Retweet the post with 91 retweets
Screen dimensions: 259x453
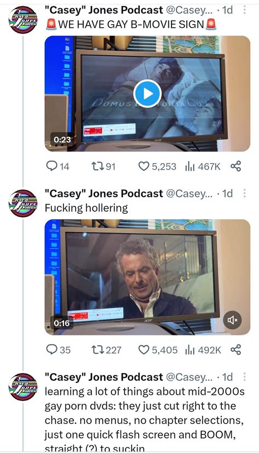[103, 166]
